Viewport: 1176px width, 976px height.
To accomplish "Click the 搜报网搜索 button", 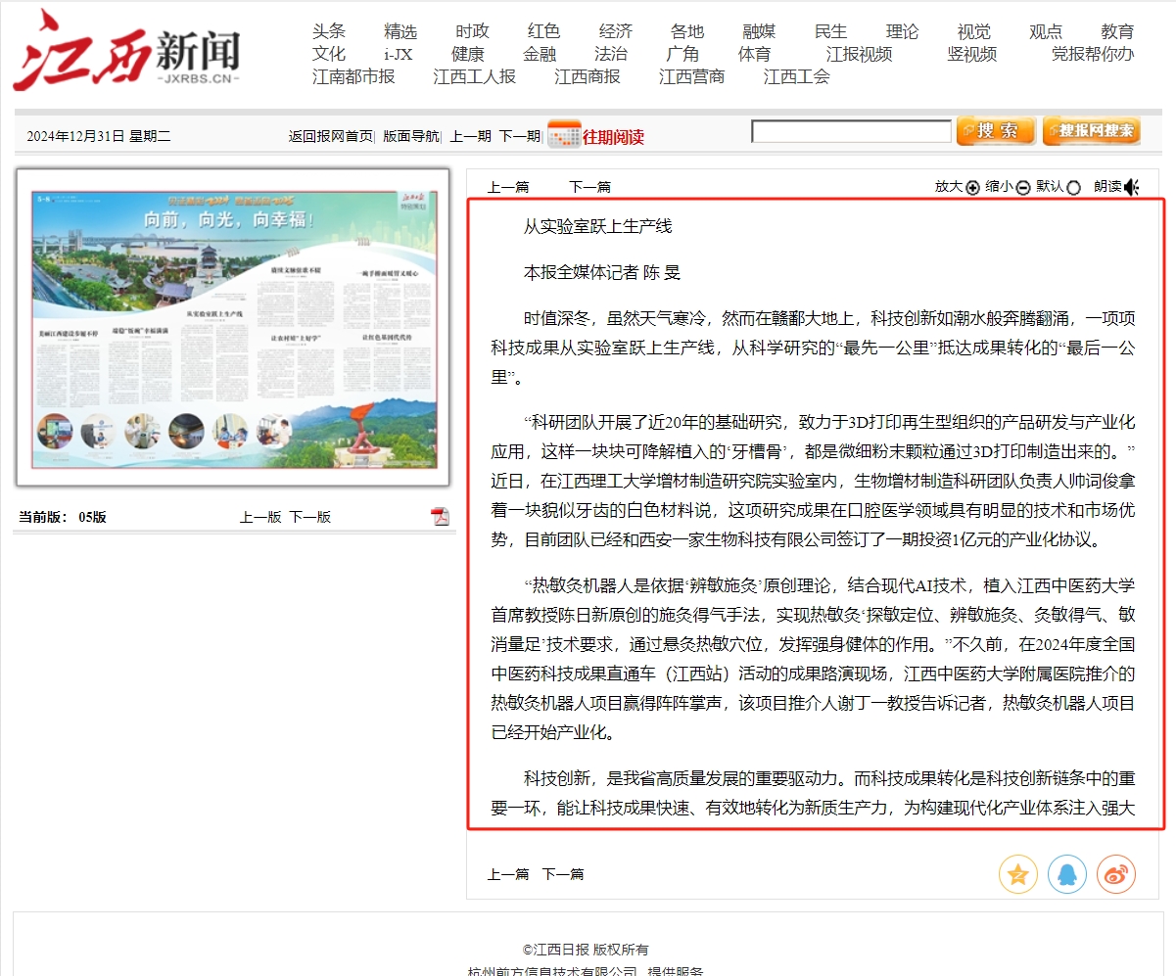I will click(x=1092, y=130).
